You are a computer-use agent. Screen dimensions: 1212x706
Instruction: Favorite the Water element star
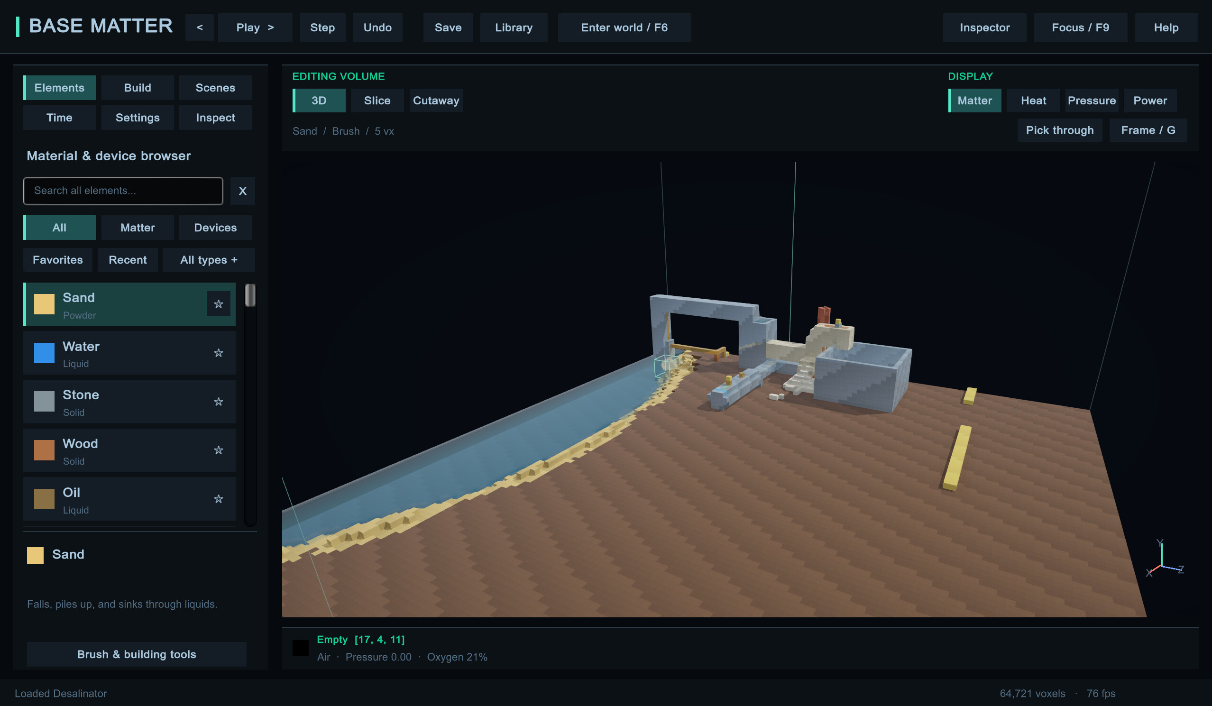[x=218, y=353]
